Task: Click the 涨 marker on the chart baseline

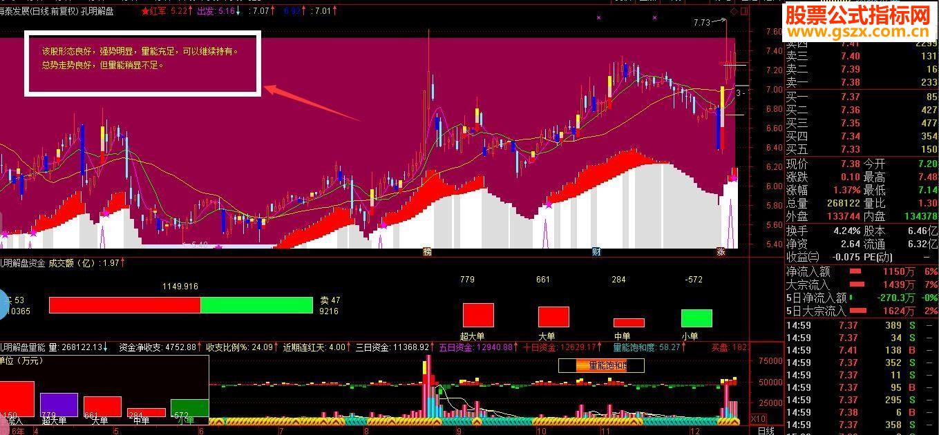Action: [721, 252]
